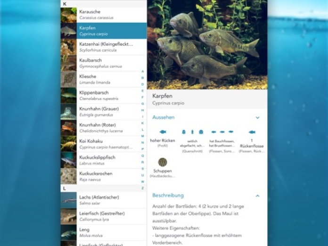Jump to letter H in index
This screenshot has width=328, height=246.
[x=143, y=110]
